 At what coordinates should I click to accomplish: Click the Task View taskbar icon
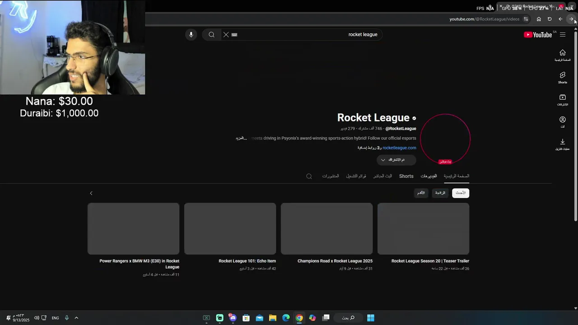click(x=326, y=318)
